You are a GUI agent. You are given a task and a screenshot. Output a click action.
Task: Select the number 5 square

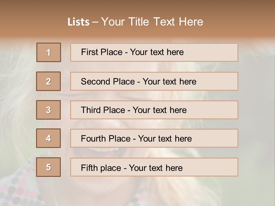48,167
